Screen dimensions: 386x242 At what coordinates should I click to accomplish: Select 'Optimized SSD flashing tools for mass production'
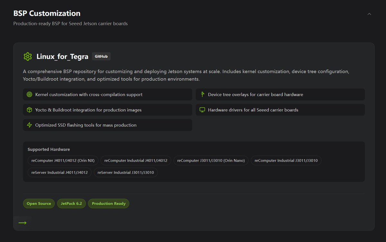[x=107, y=125]
